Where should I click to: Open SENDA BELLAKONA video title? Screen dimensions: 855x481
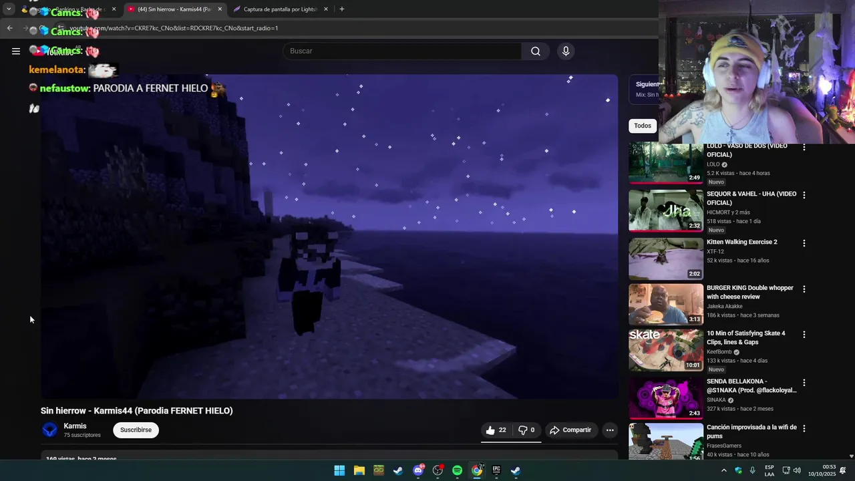(751, 386)
